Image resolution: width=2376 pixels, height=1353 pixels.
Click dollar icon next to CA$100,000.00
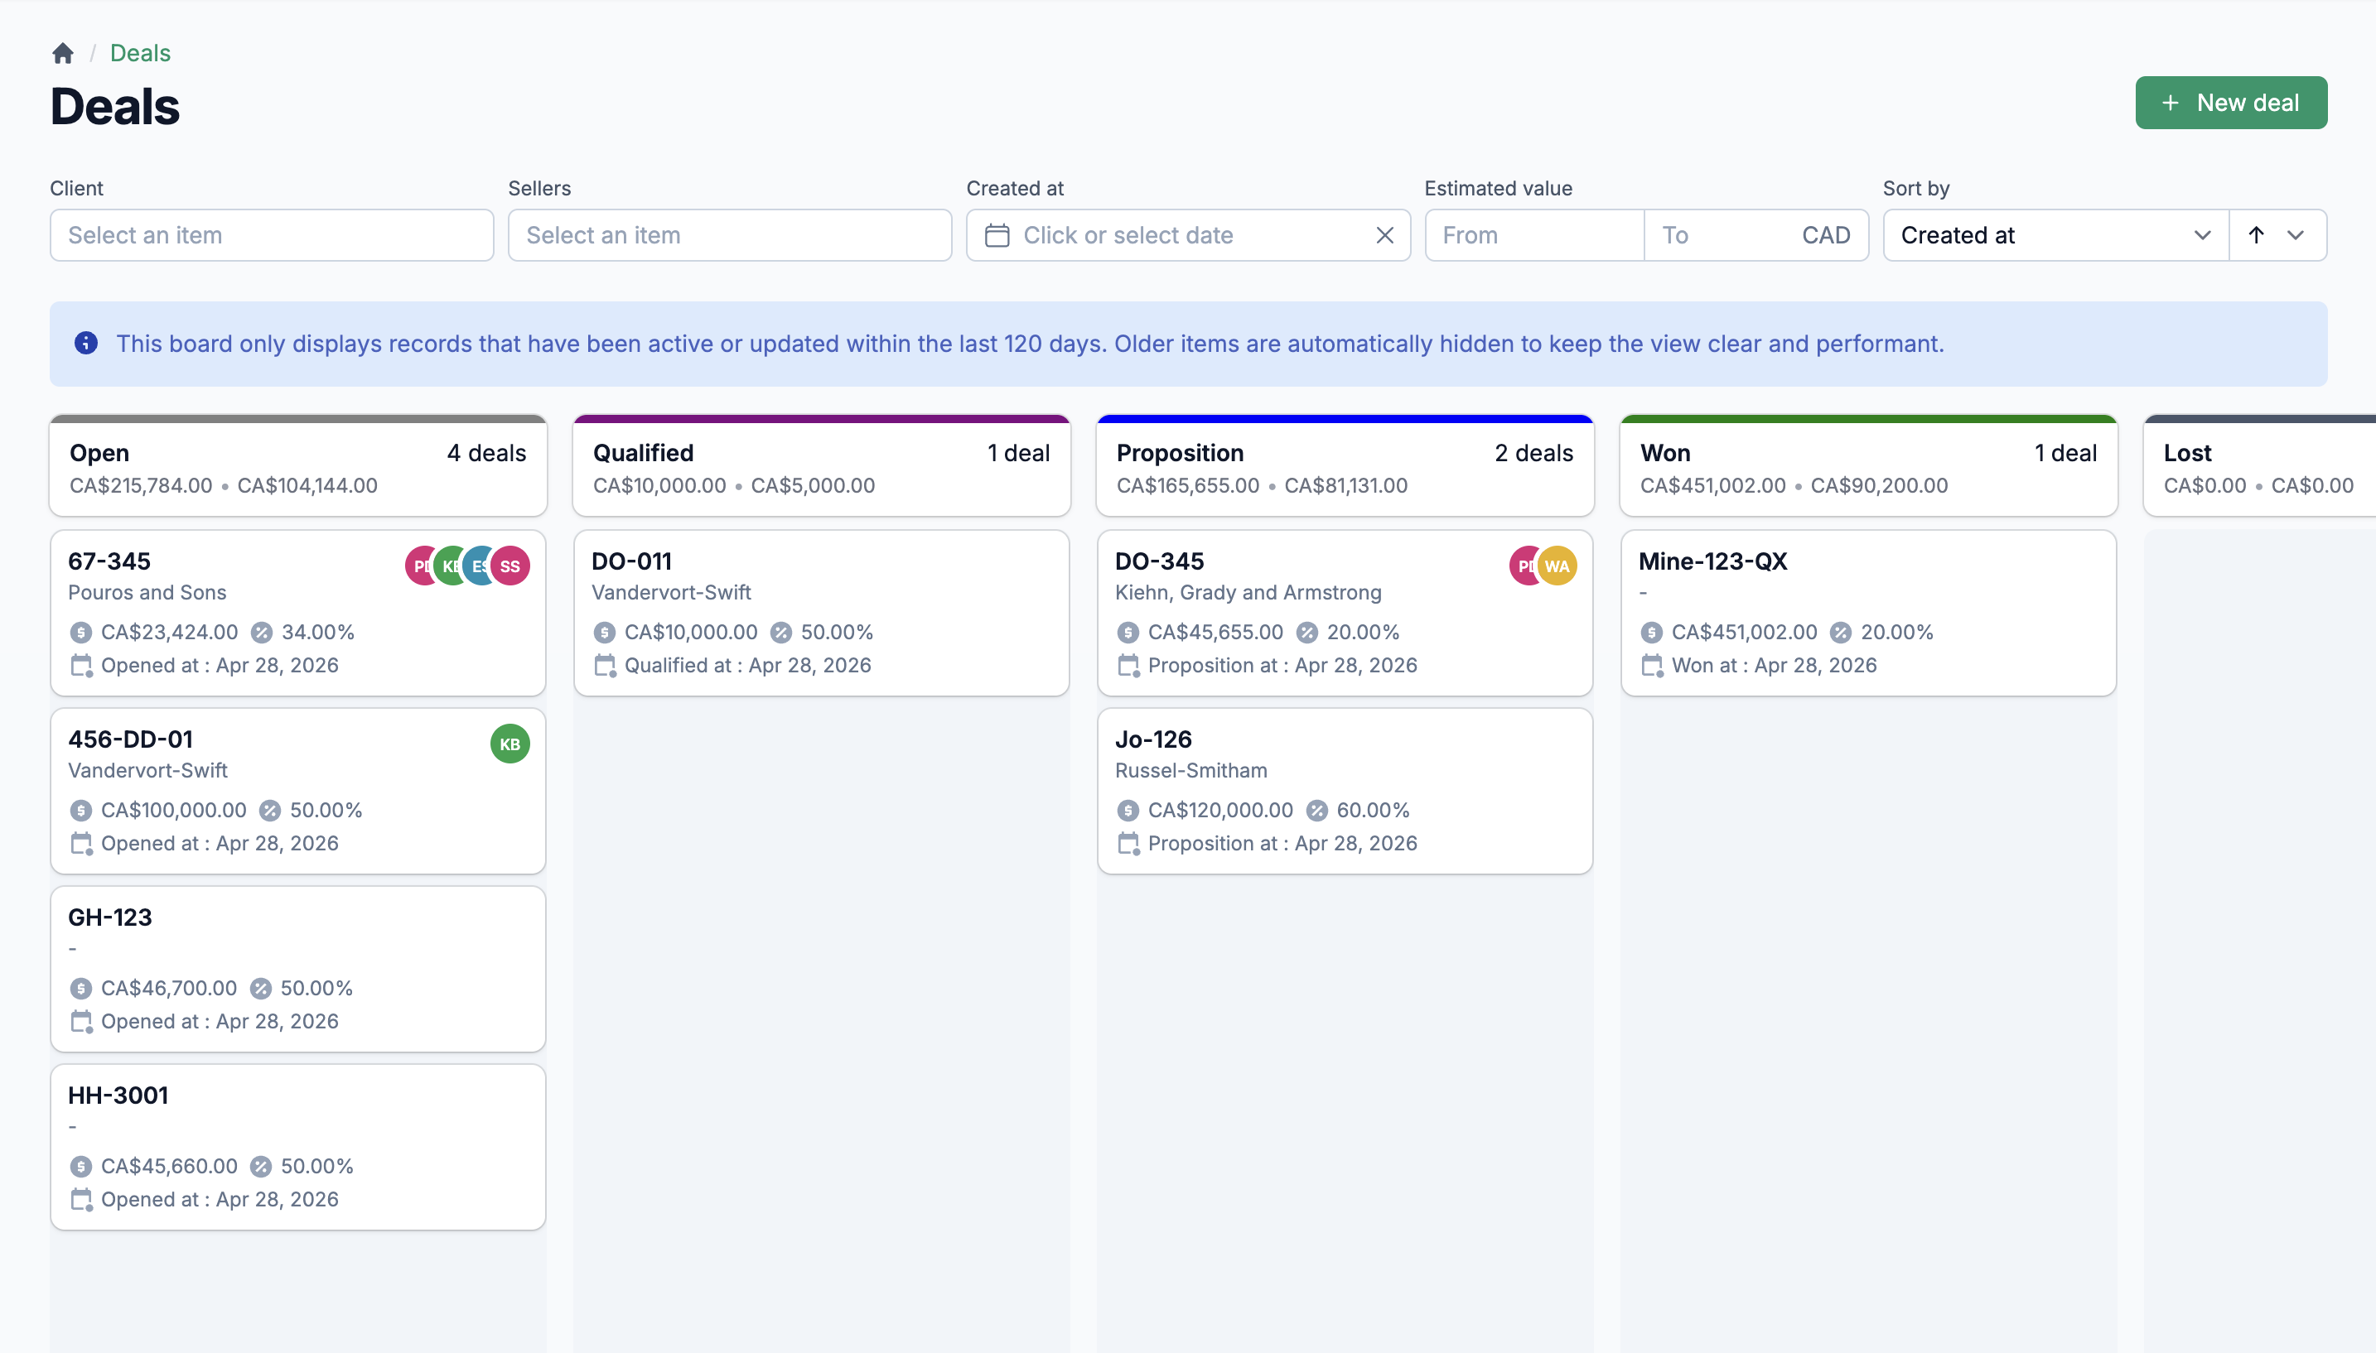coord(81,811)
